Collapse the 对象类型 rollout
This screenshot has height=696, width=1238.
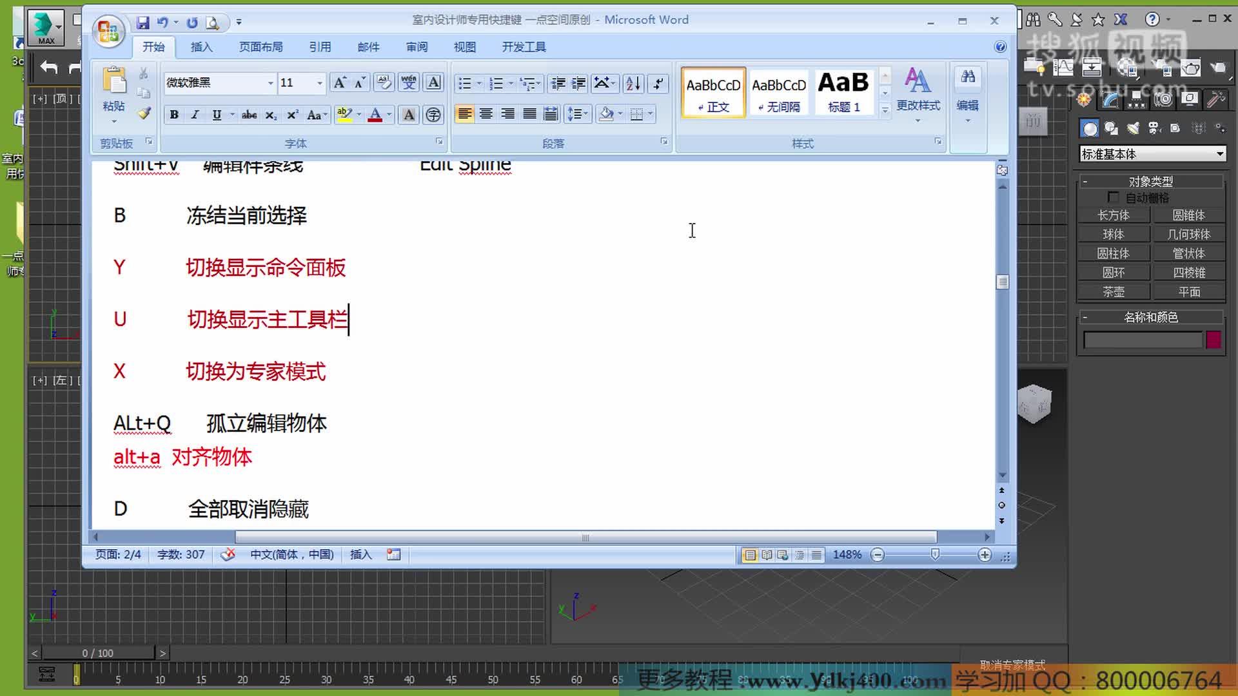tap(1086, 180)
